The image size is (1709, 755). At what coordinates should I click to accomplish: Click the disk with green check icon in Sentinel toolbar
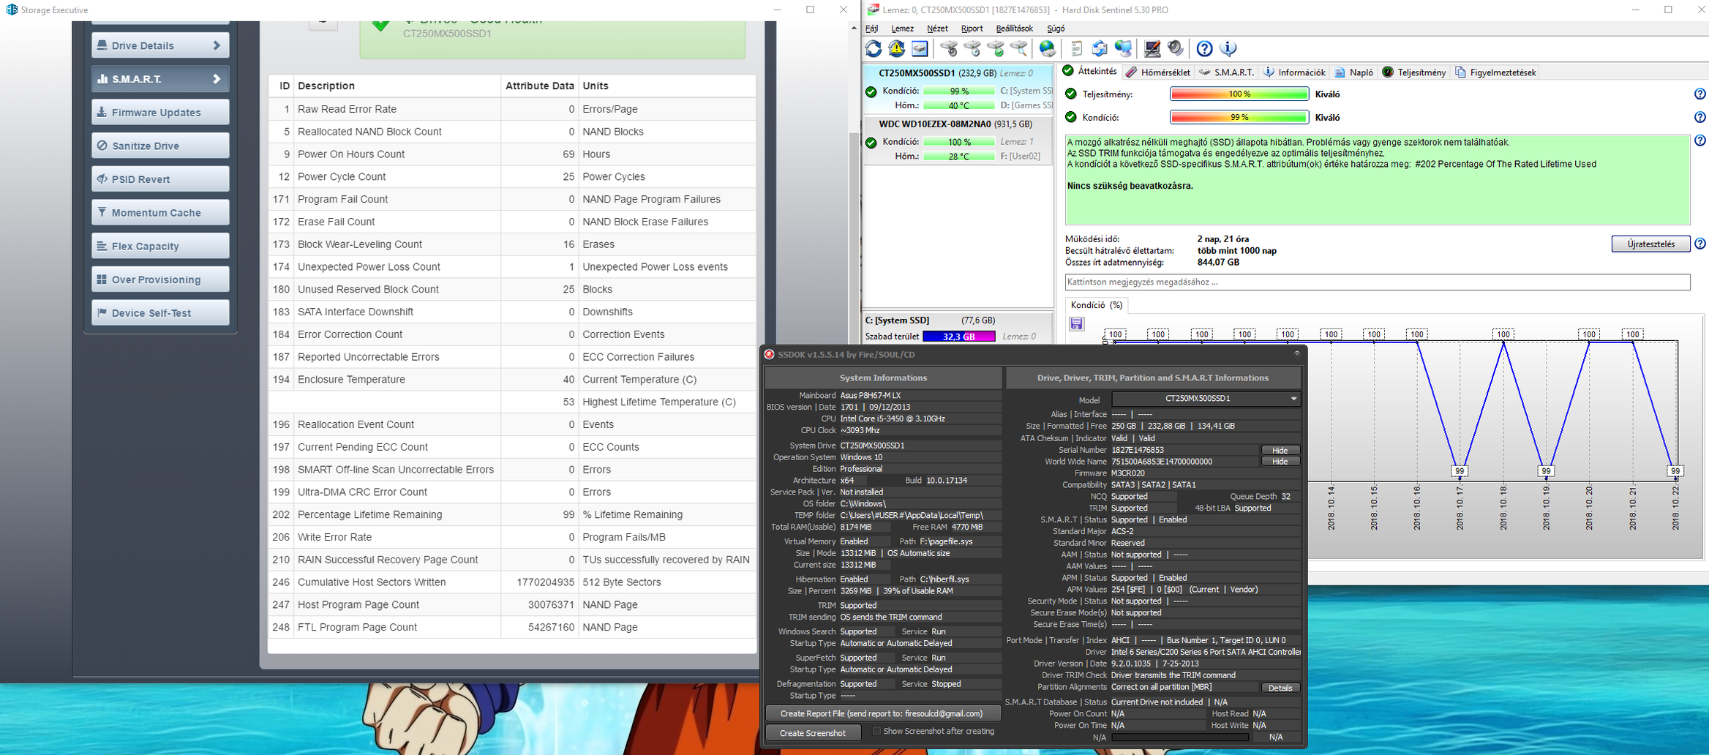click(996, 49)
